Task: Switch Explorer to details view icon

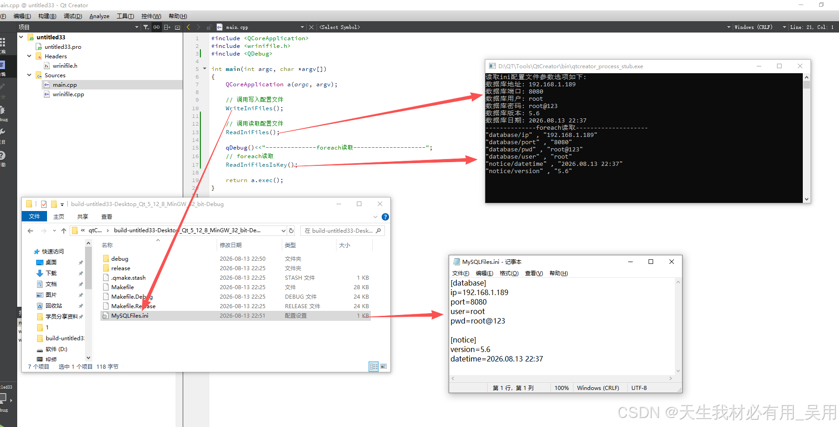Action: tap(374, 366)
